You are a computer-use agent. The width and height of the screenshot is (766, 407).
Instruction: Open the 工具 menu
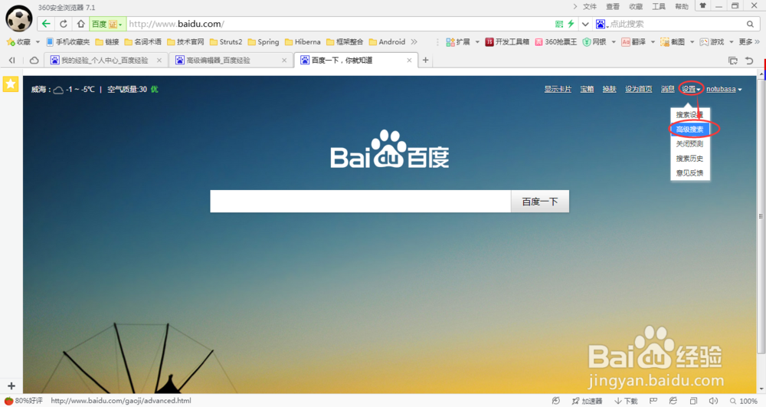click(x=659, y=6)
